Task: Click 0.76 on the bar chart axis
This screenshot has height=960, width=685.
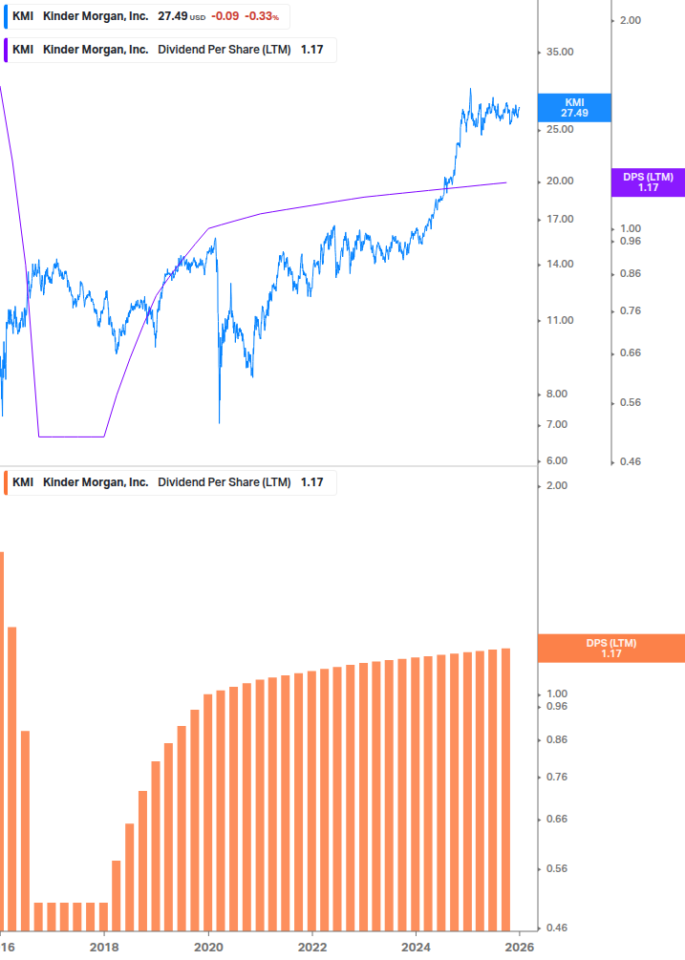Action: click(x=556, y=777)
